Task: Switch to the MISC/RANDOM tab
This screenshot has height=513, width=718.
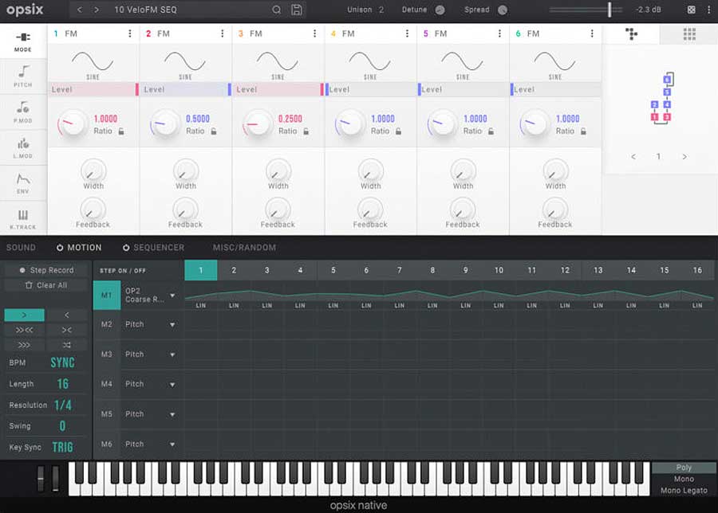Action: click(244, 248)
